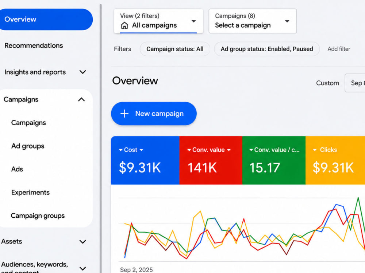This screenshot has height=273, width=365.
Task: Open the All campaigns view dropdown
Action: pos(158,21)
